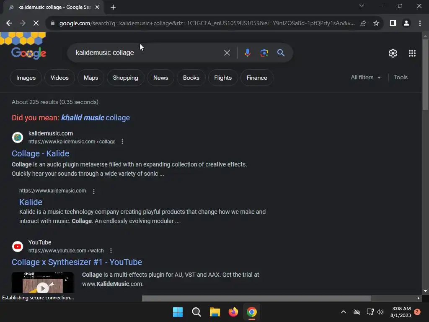The width and height of the screenshot is (429, 322).
Task: Bookmark this page with the star icon
Action: pyautogui.click(x=376, y=23)
